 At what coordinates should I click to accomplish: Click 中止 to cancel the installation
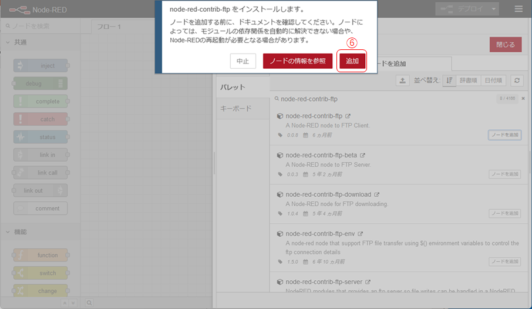pos(243,61)
